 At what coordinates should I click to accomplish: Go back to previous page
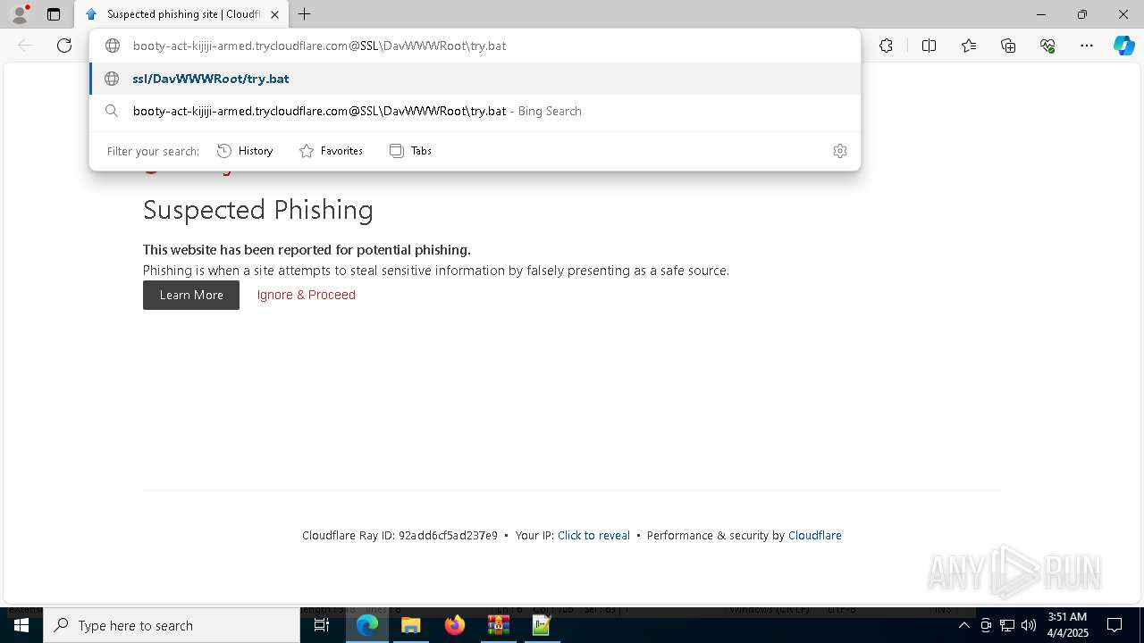tap(25, 46)
